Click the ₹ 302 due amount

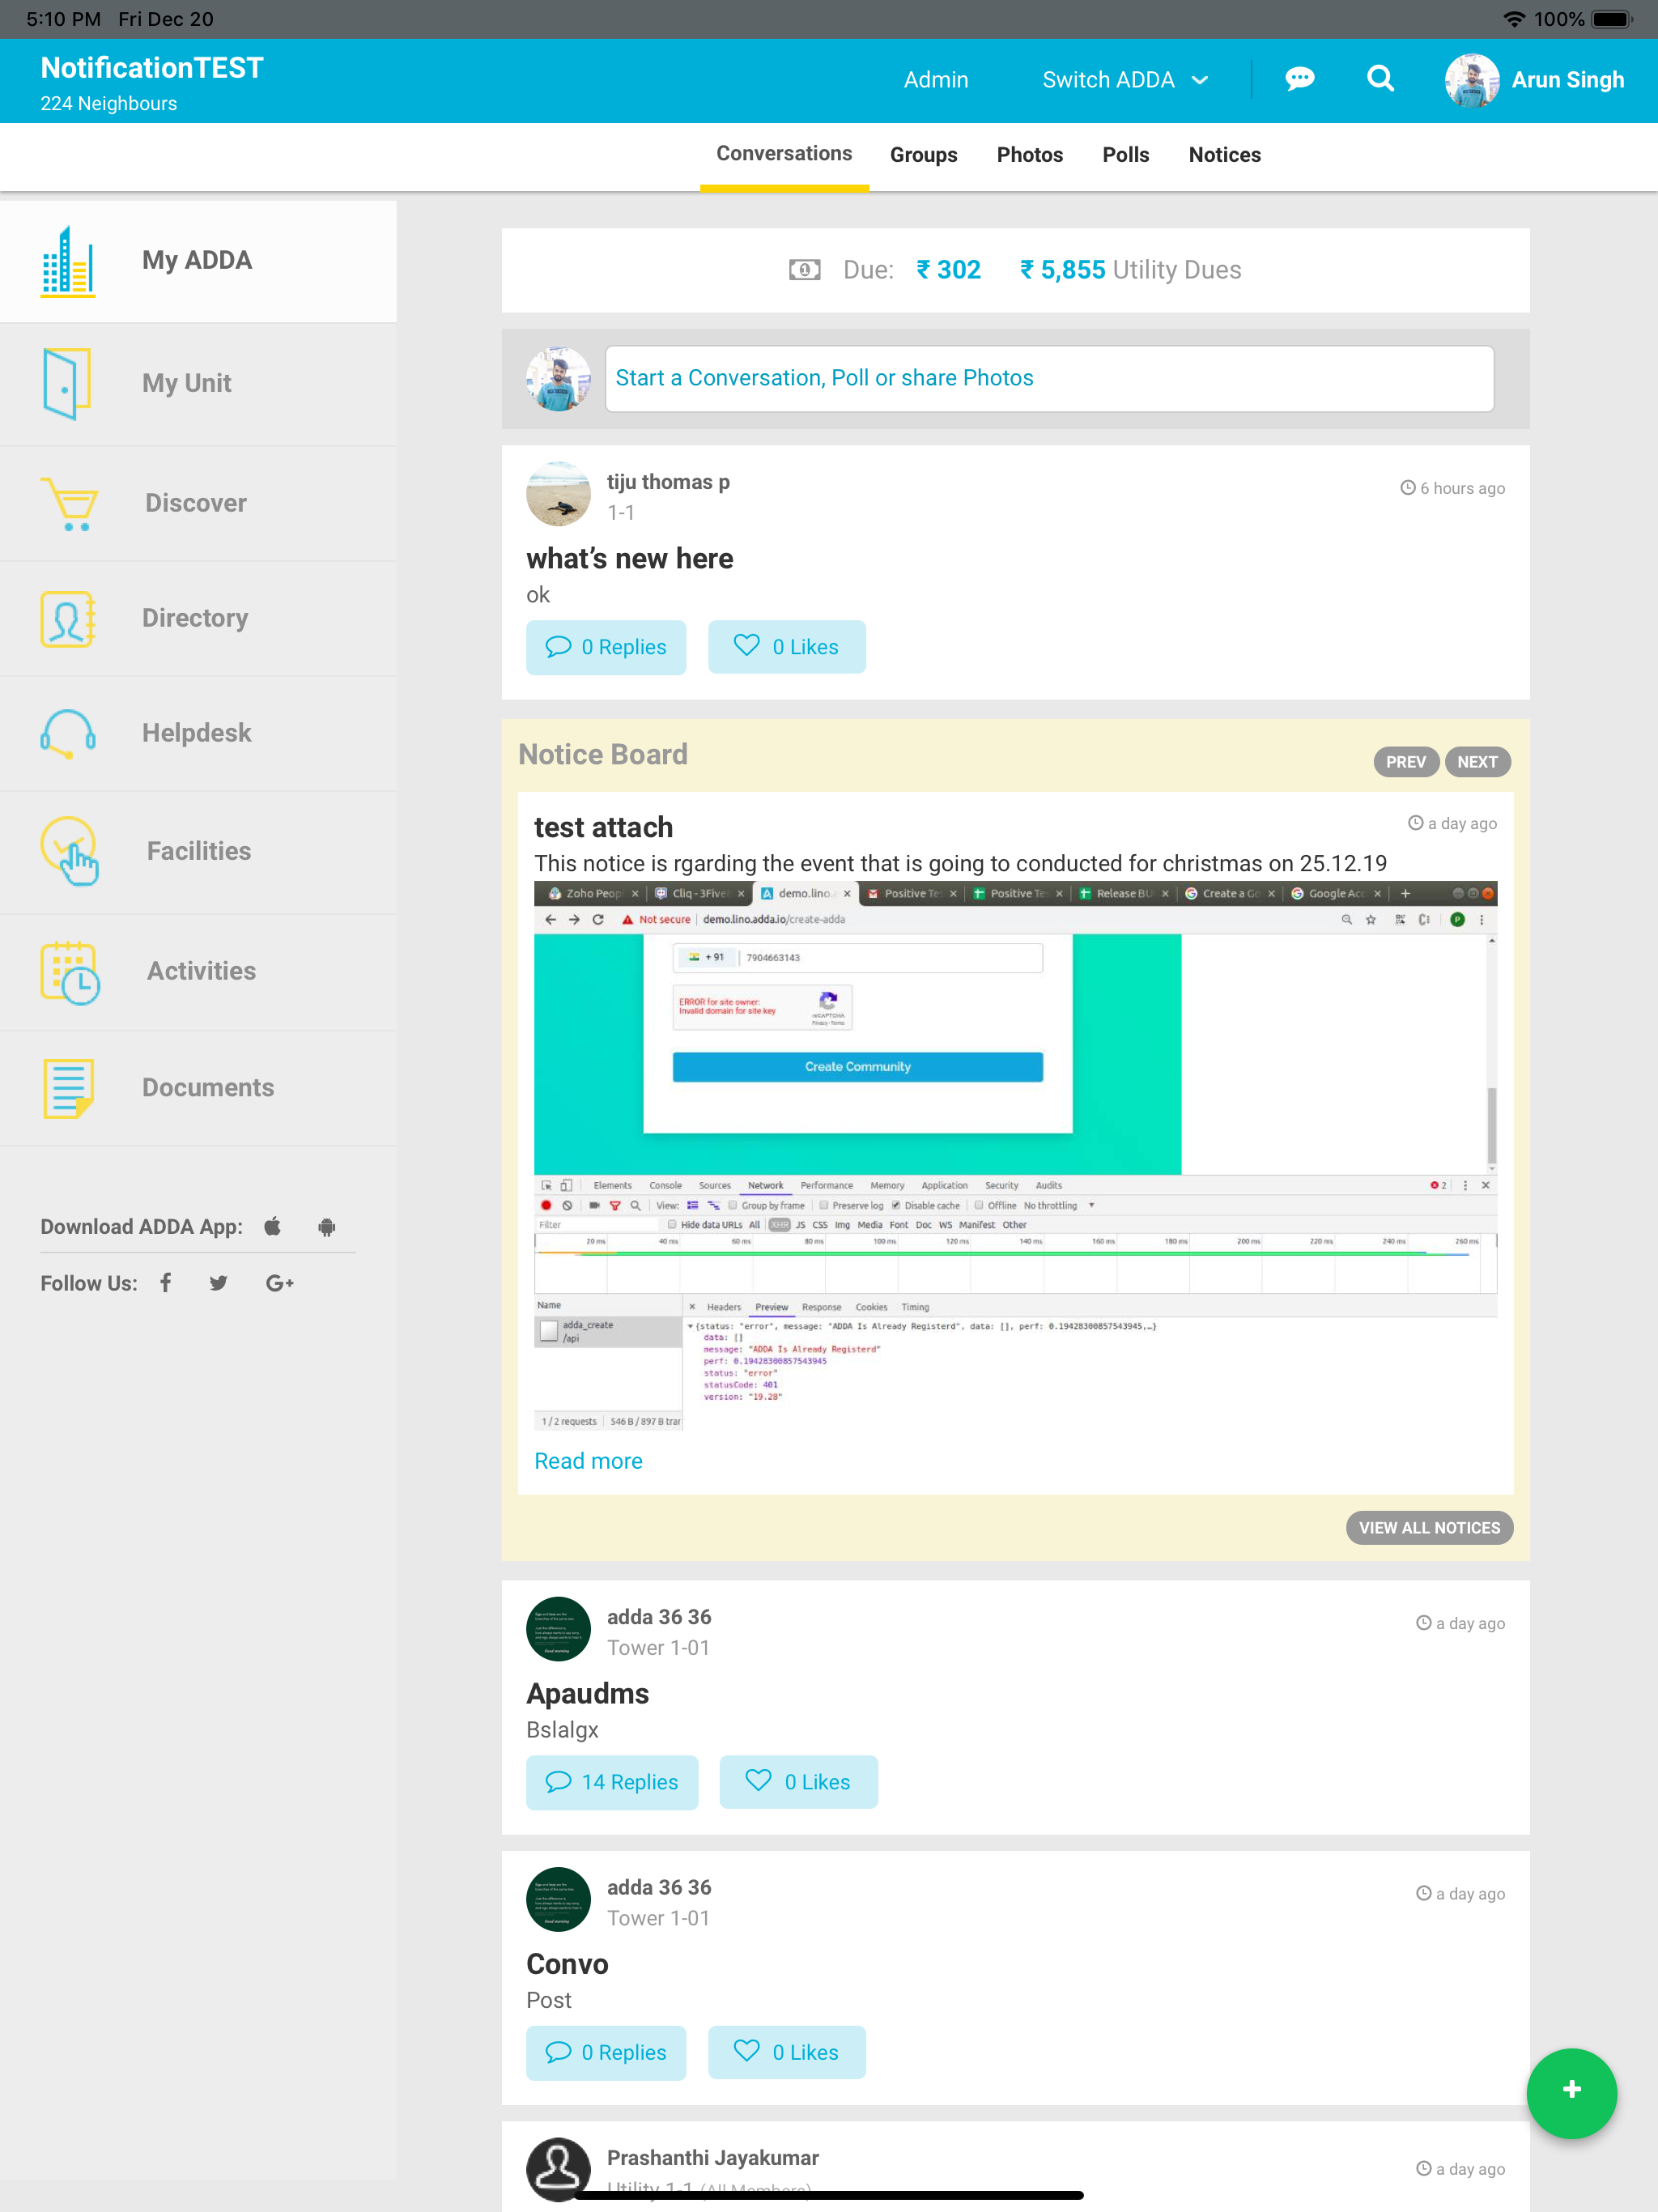(948, 270)
